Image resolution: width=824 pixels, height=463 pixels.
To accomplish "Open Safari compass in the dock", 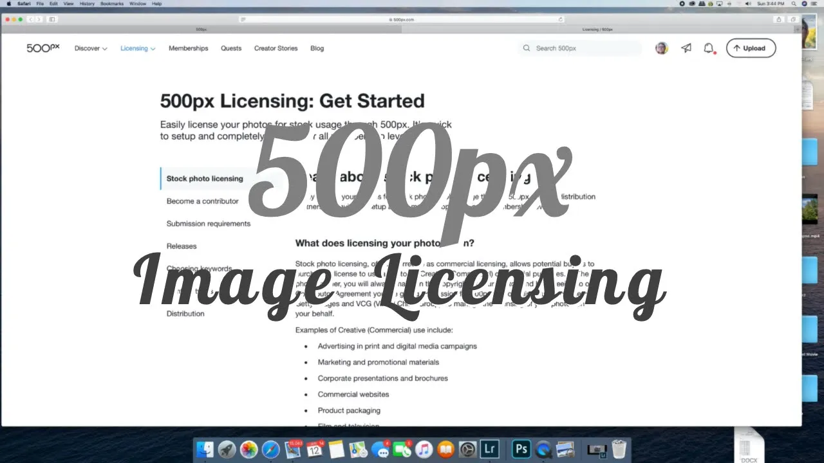I will coord(270,449).
